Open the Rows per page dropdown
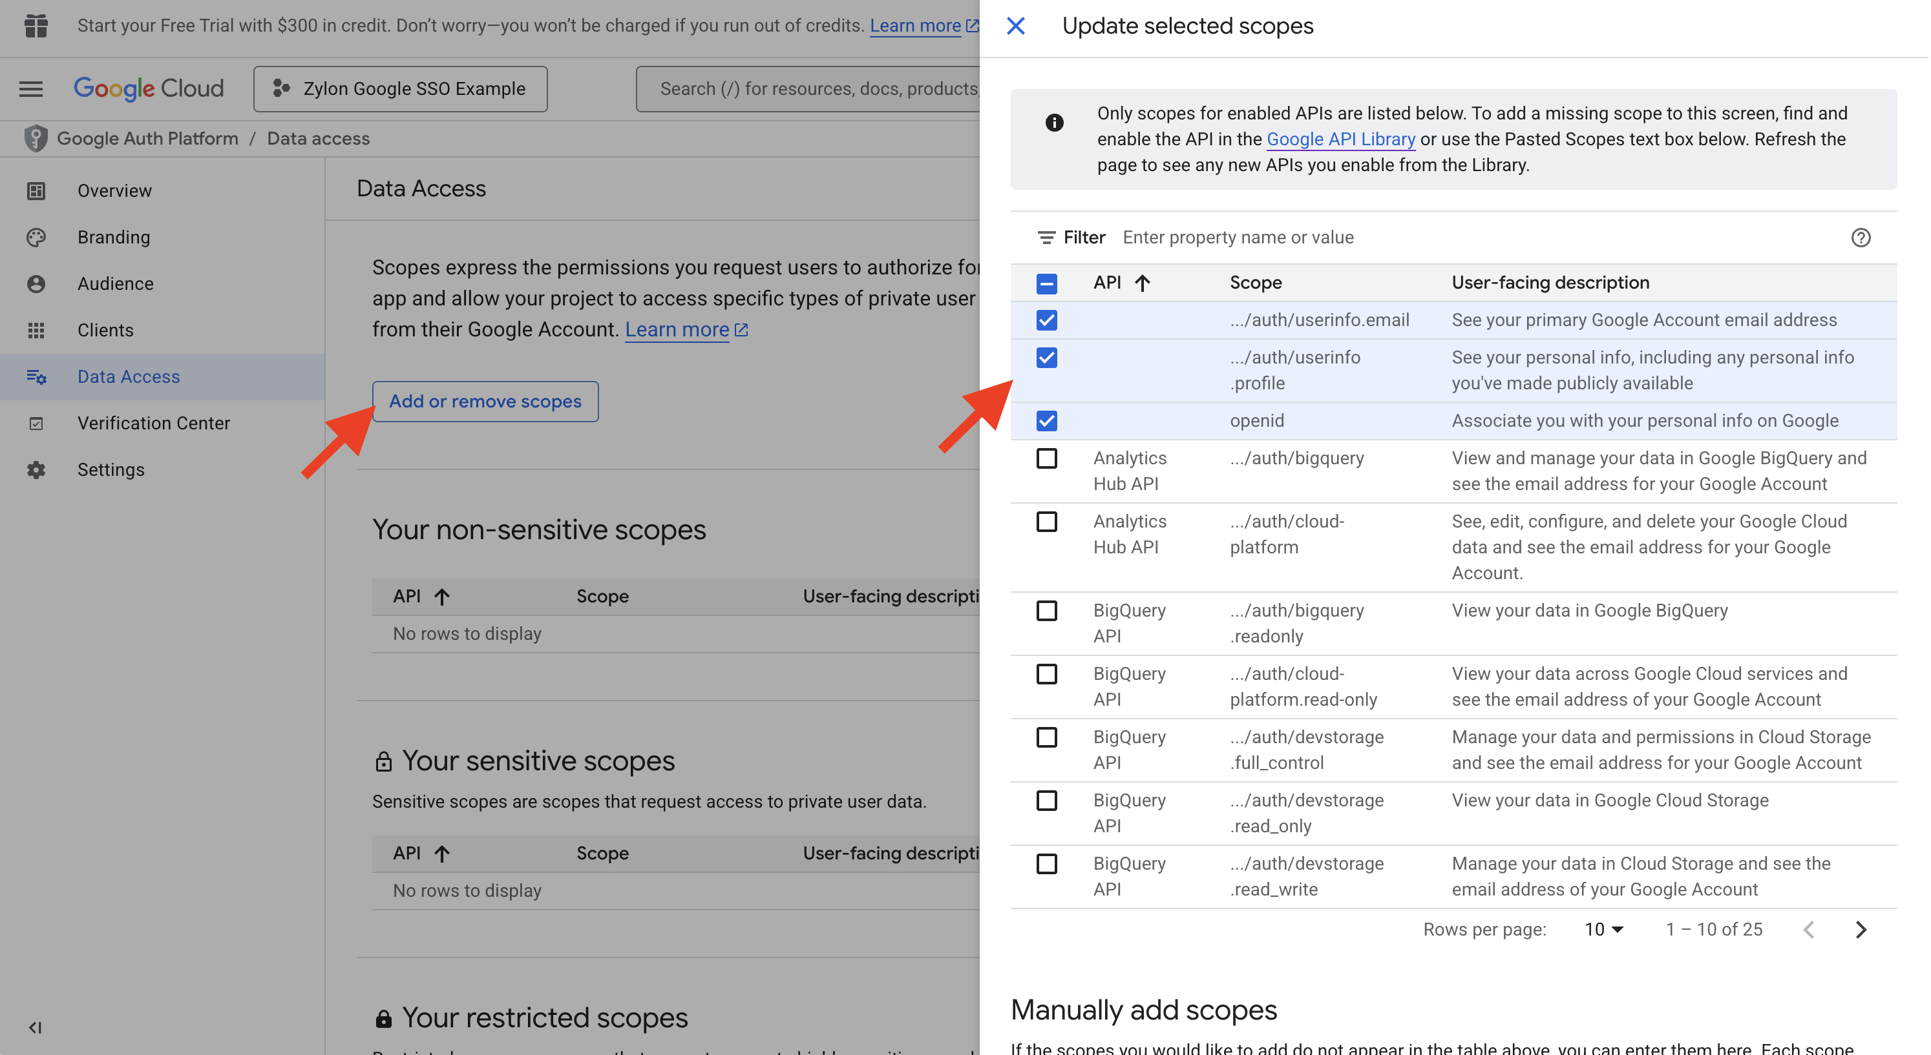Viewport: 1931px width, 1055px height. point(1603,928)
